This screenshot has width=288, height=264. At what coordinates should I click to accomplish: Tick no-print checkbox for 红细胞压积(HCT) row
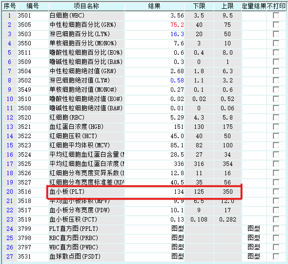click(276, 136)
